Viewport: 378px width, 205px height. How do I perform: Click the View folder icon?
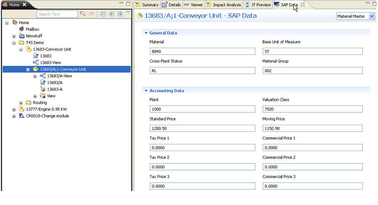click(x=43, y=96)
